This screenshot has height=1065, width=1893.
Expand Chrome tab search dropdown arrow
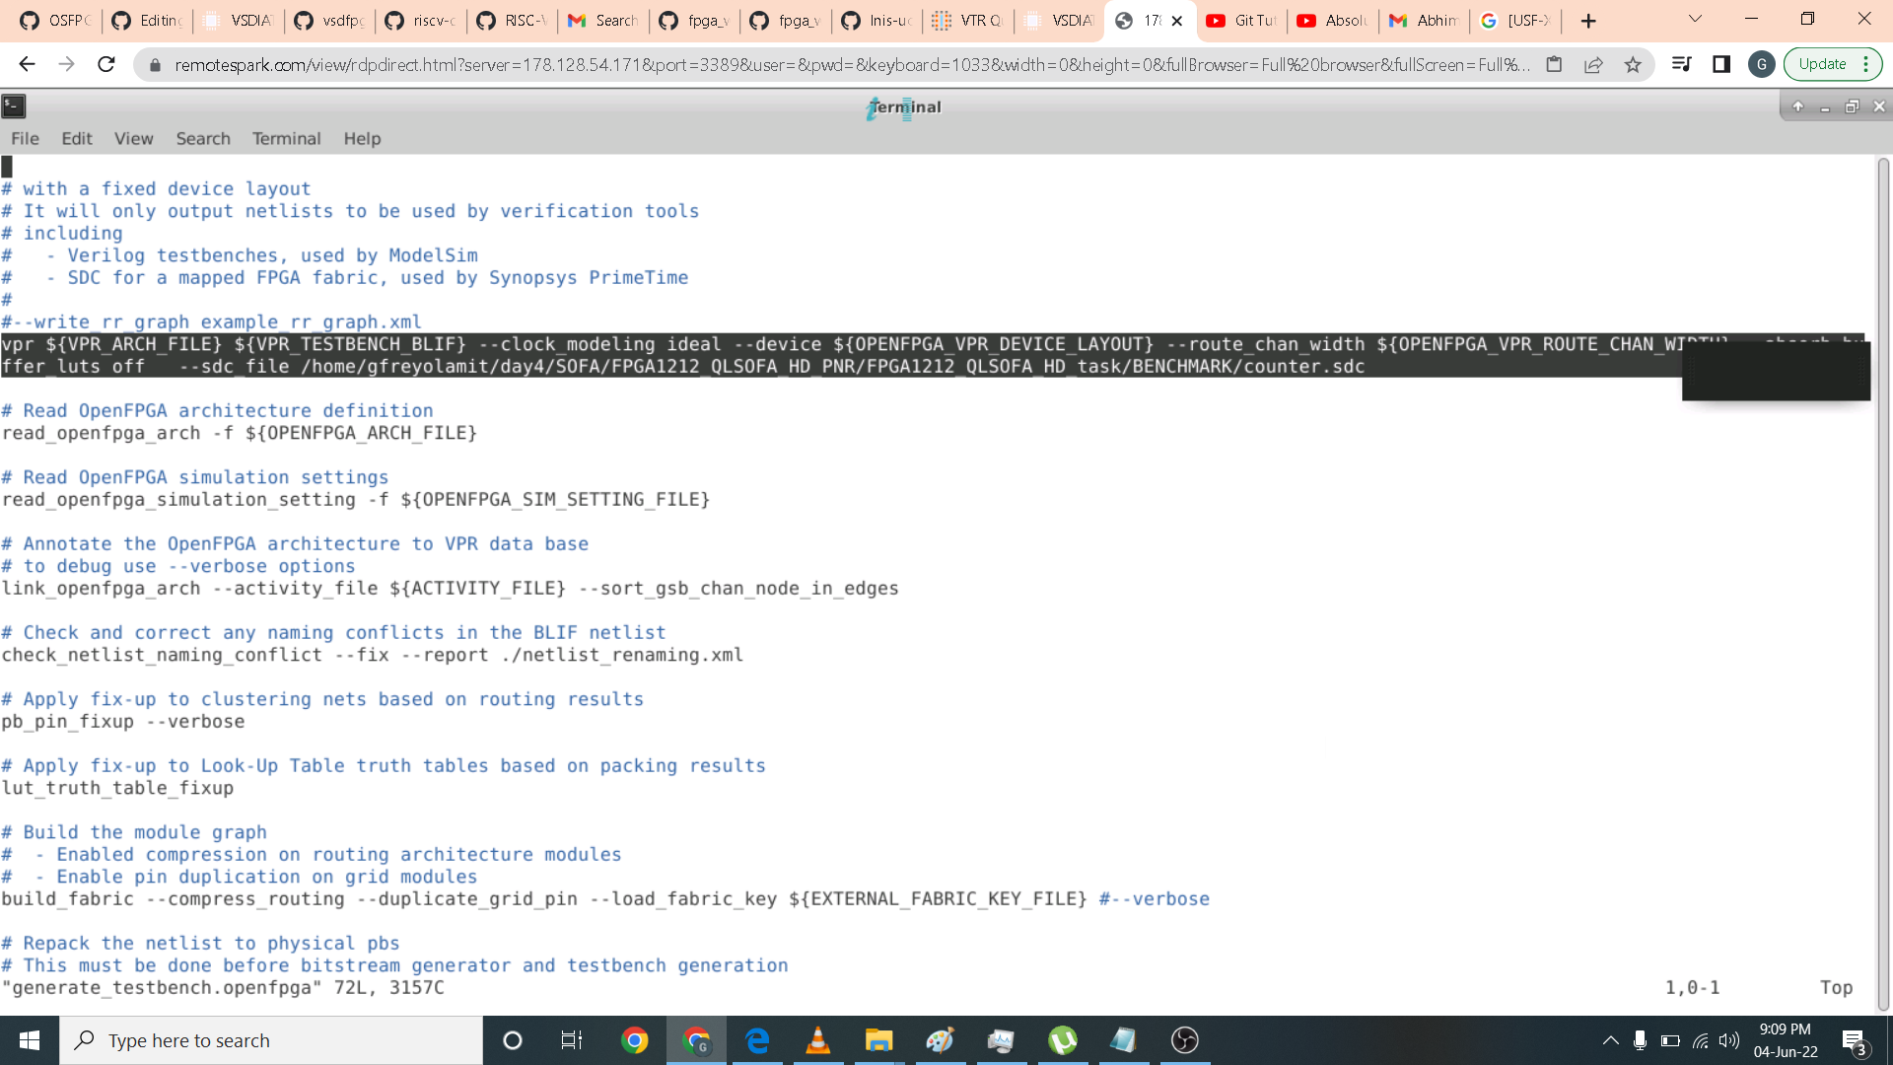click(1695, 20)
